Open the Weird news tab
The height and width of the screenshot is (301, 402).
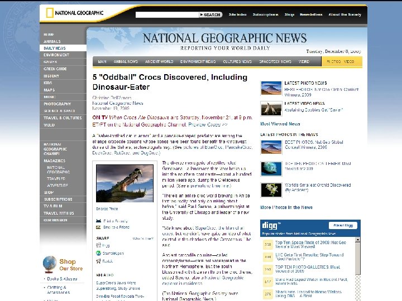[x=304, y=62]
